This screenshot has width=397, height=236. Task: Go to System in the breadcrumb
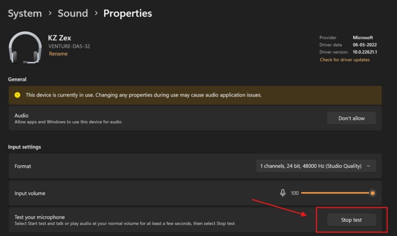coord(25,13)
